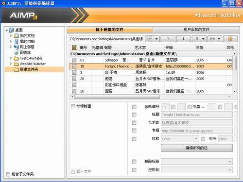
Task: Check the row checkbox for 别在伤口洒盐 track
Action: [74, 85]
